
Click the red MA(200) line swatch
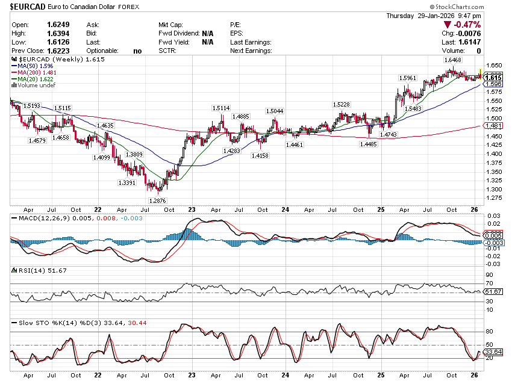click(14, 73)
